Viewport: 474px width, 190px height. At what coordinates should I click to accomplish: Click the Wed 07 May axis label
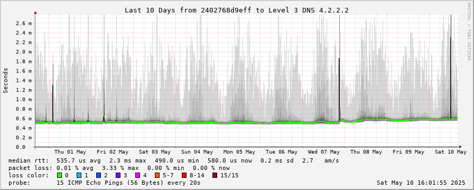click(324, 152)
